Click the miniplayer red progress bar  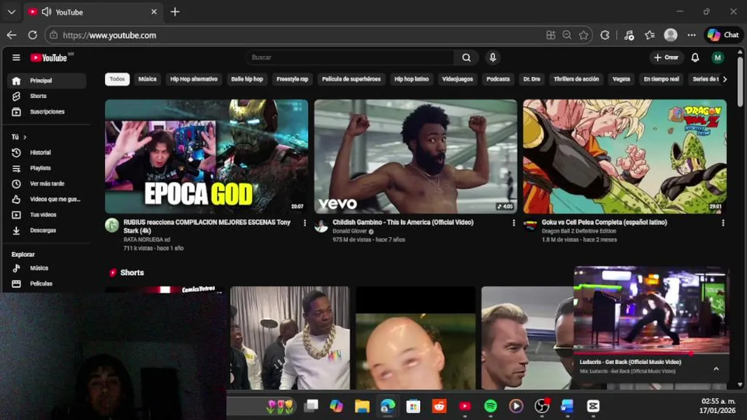click(651, 353)
